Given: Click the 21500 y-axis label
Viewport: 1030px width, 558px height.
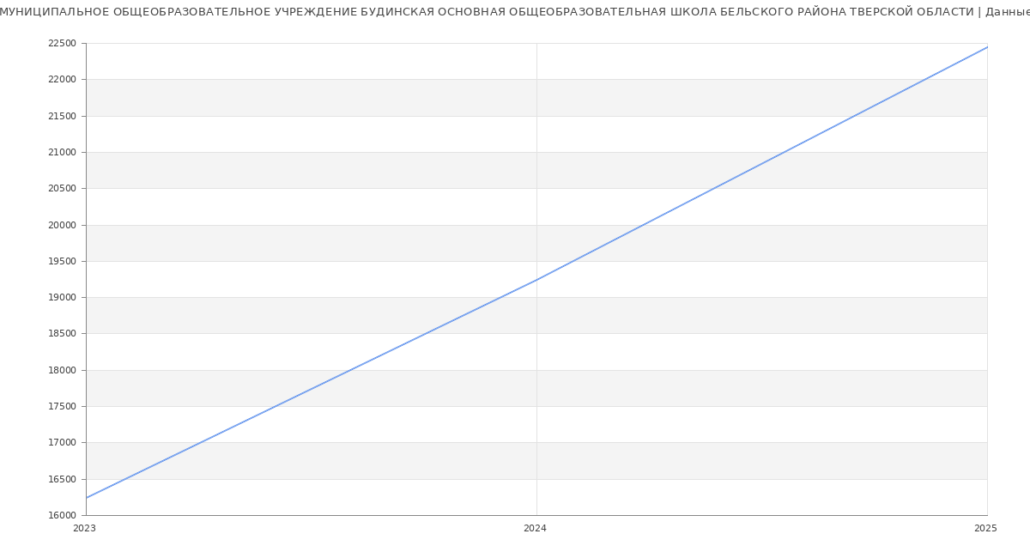Looking at the screenshot, I should 63,116.
